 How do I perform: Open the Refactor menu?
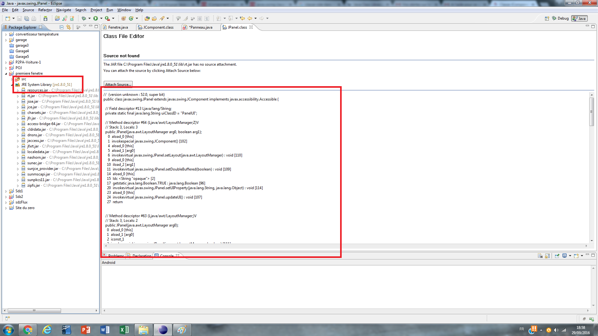[45, 10]
